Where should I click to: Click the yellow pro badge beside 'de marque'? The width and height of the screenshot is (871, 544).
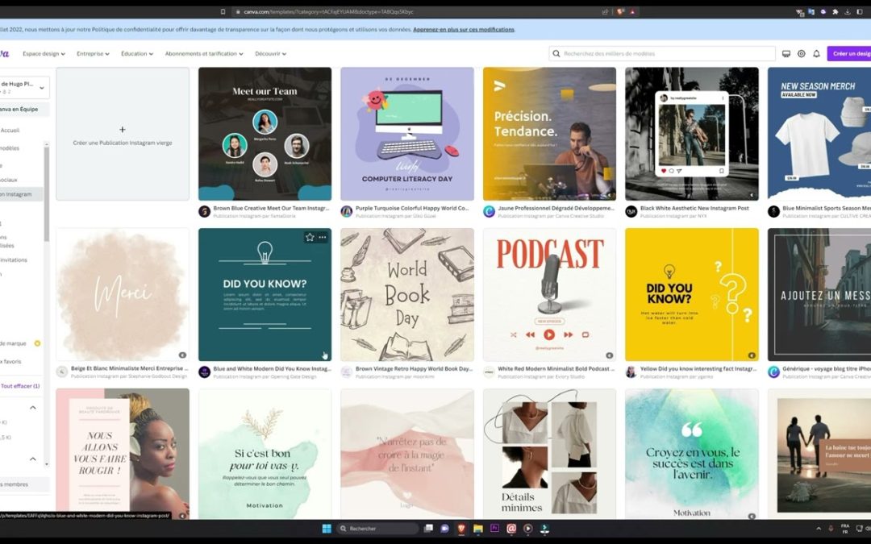tap(37, 343)
